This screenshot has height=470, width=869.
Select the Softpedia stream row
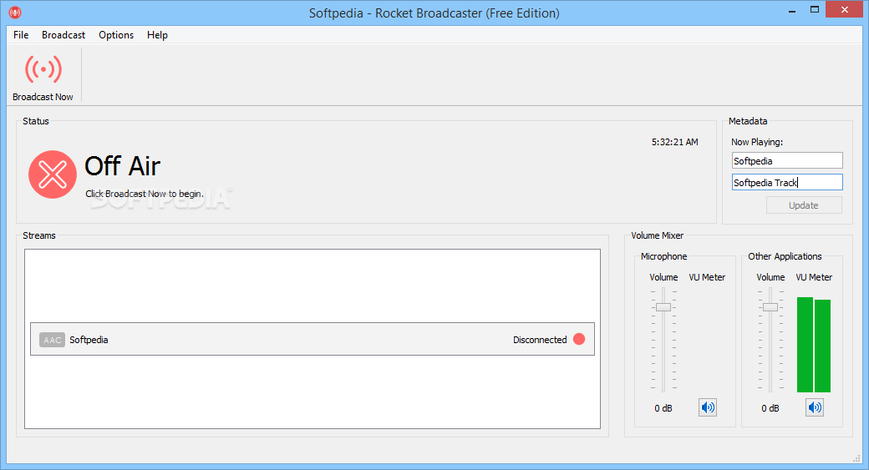point(312,340)
